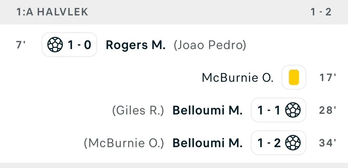Click the yellow card icon for McBurnie O.
Viewport: 348px width, 168px height.
294,77
